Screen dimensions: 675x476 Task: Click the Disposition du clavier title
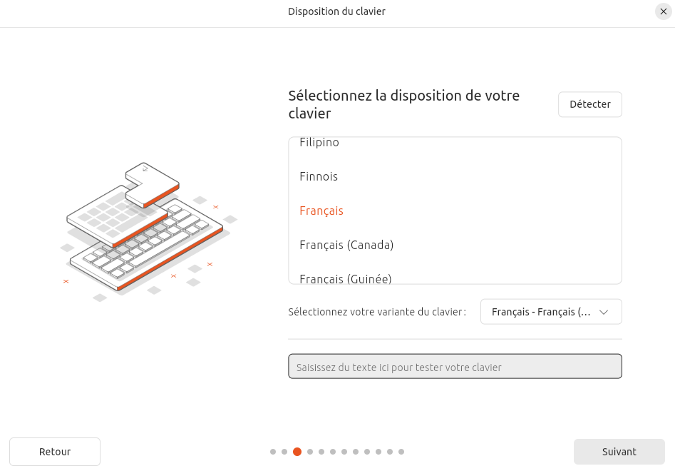tap(336, 11)
